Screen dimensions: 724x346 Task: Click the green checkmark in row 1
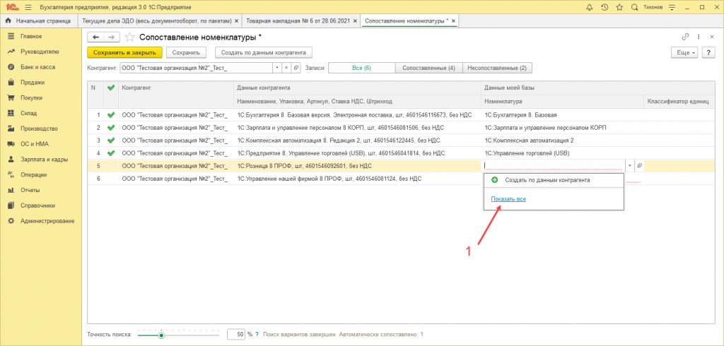pyautogui.click(x=110, y=115)
